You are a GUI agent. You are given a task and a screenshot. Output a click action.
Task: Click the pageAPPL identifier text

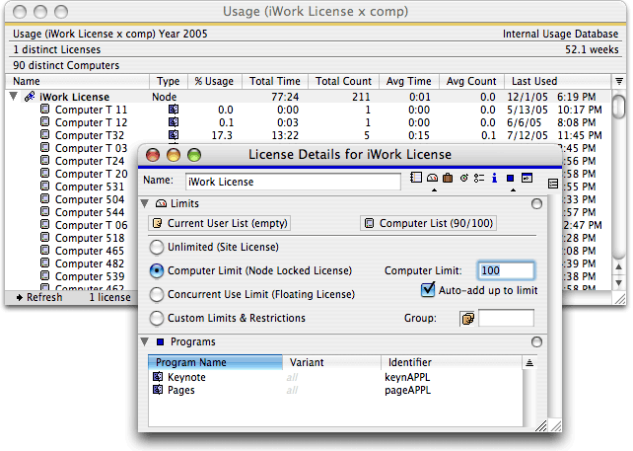408,391
